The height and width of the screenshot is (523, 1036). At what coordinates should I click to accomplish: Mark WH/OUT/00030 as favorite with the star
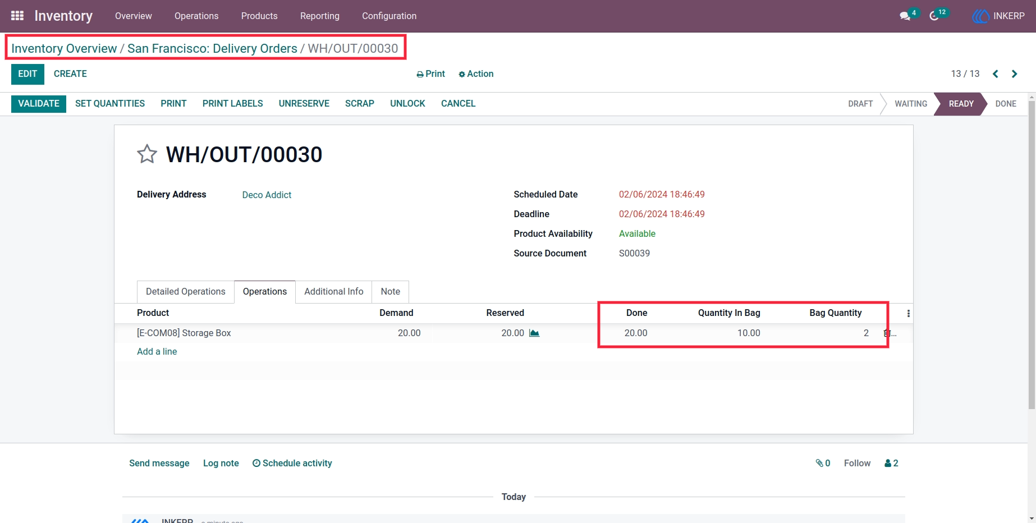coord(147,154)
